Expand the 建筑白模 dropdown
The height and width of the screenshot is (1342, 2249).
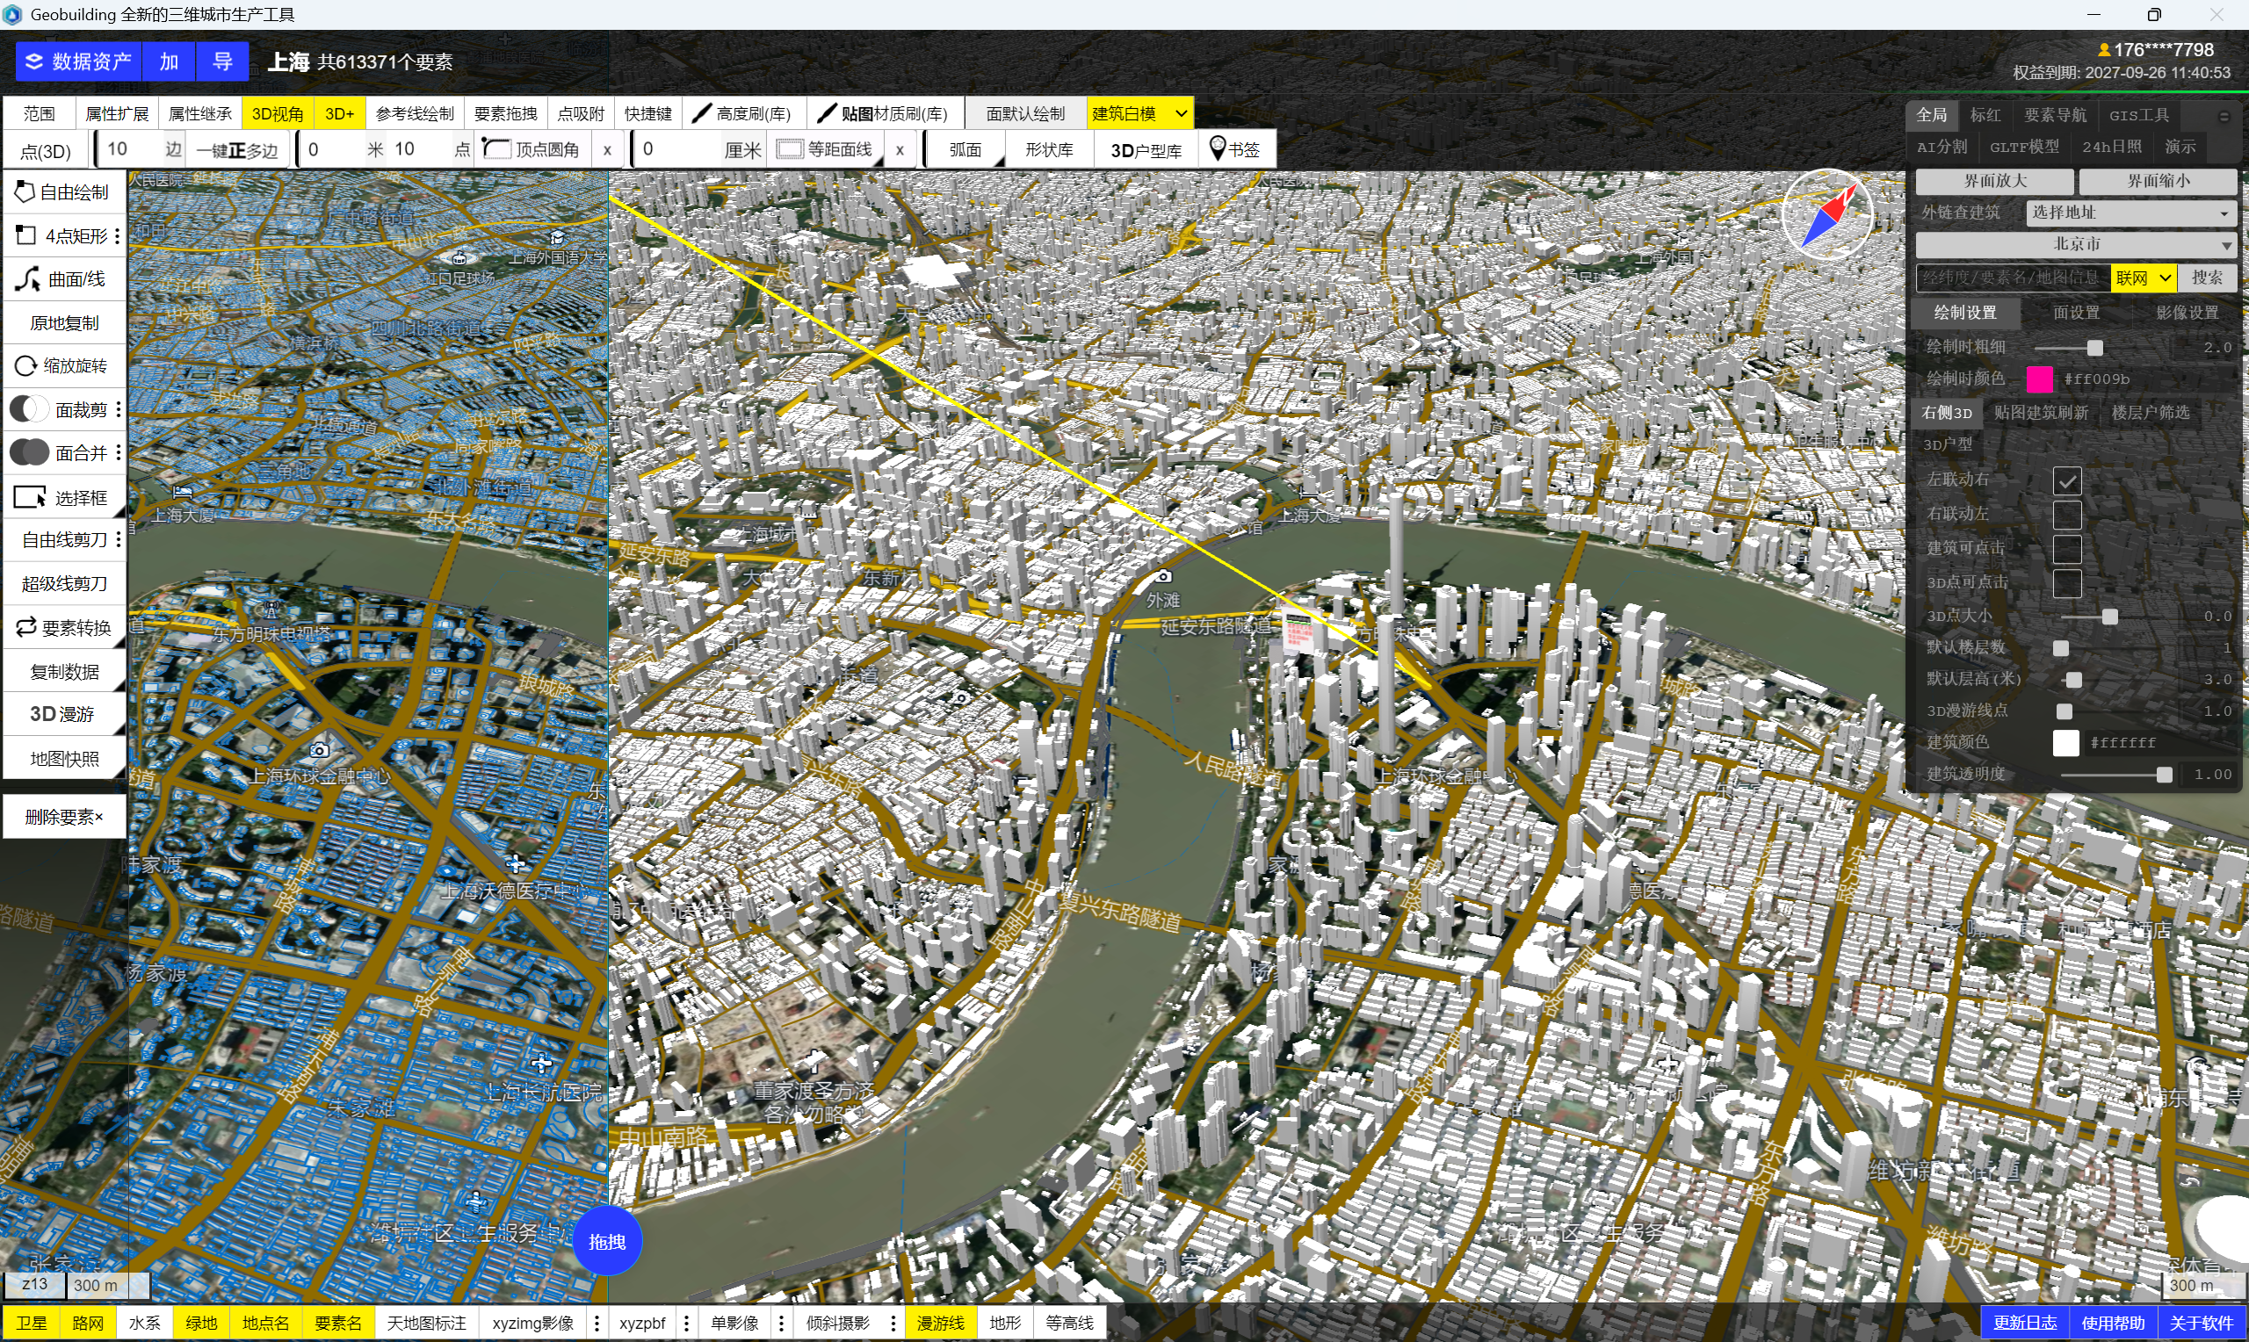tap(1180, 114)
